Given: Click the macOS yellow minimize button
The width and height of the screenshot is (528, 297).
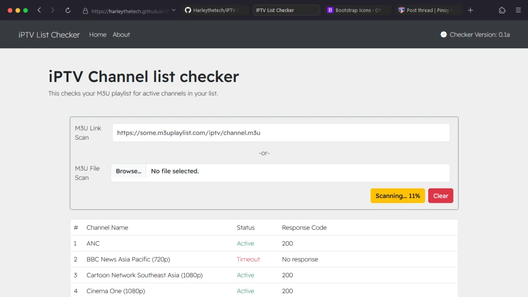Looking at the screenshot, I should pyautogui.click(x=18, y=10).
